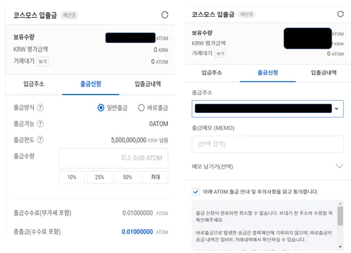Screen dimensions: 351x253
Task: Refresh the left Cosmos deposit/withdrawal panel
Action: coord(165,15)
